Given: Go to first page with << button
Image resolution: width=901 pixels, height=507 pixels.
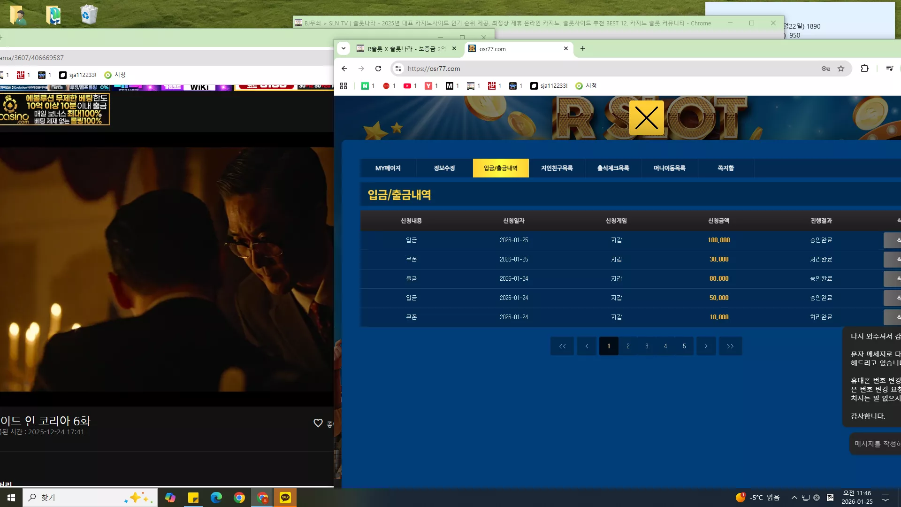Looking at the screenshot, I should pos(562,346).
